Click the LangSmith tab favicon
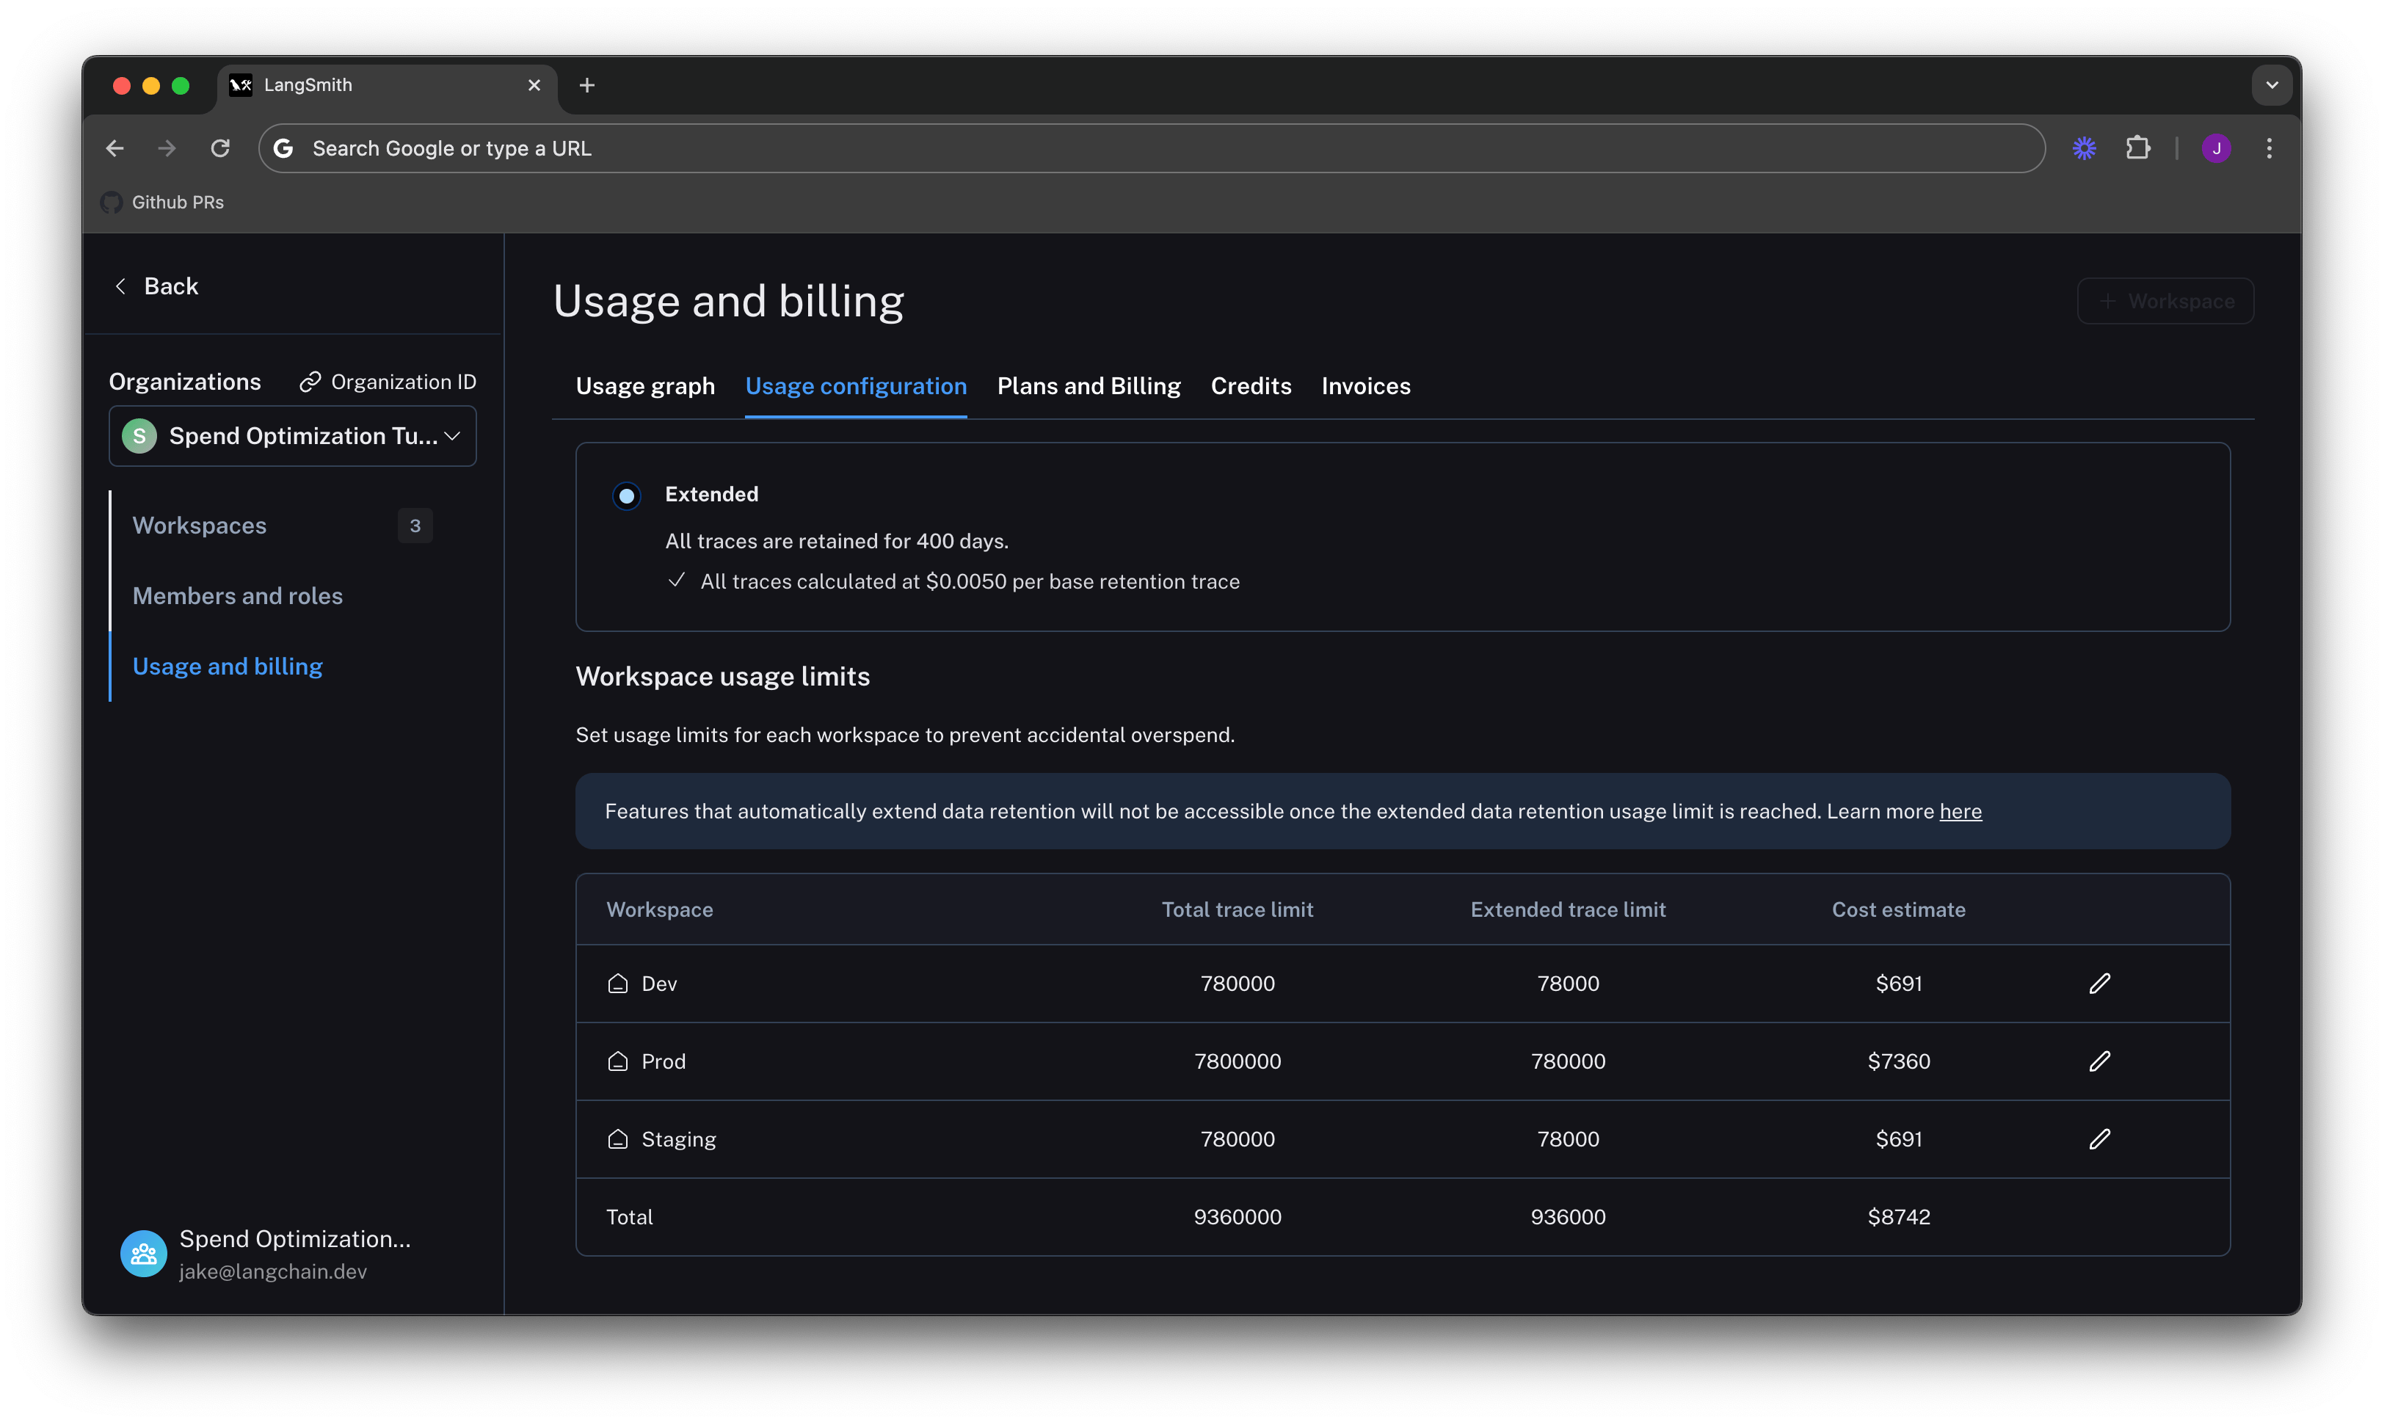2384x1424 pixels. coord(241,85)
